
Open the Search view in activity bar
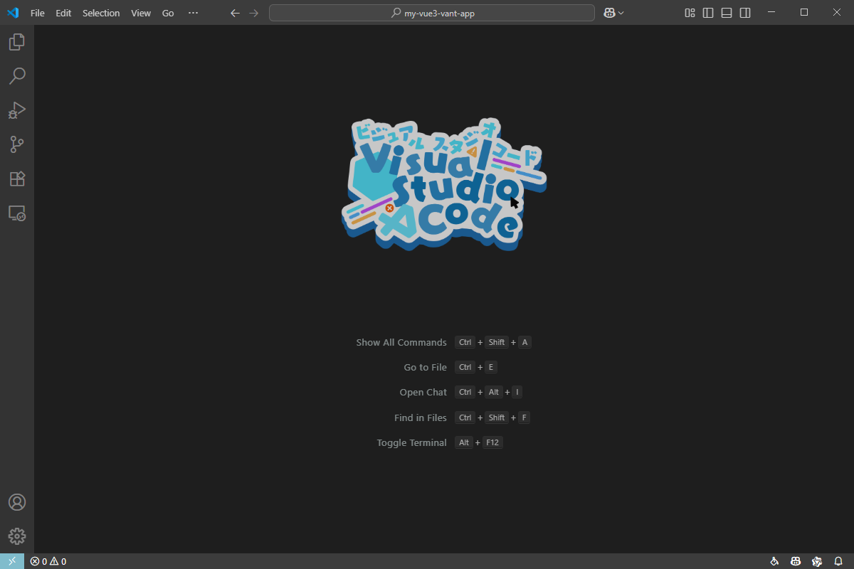point(17,76)
